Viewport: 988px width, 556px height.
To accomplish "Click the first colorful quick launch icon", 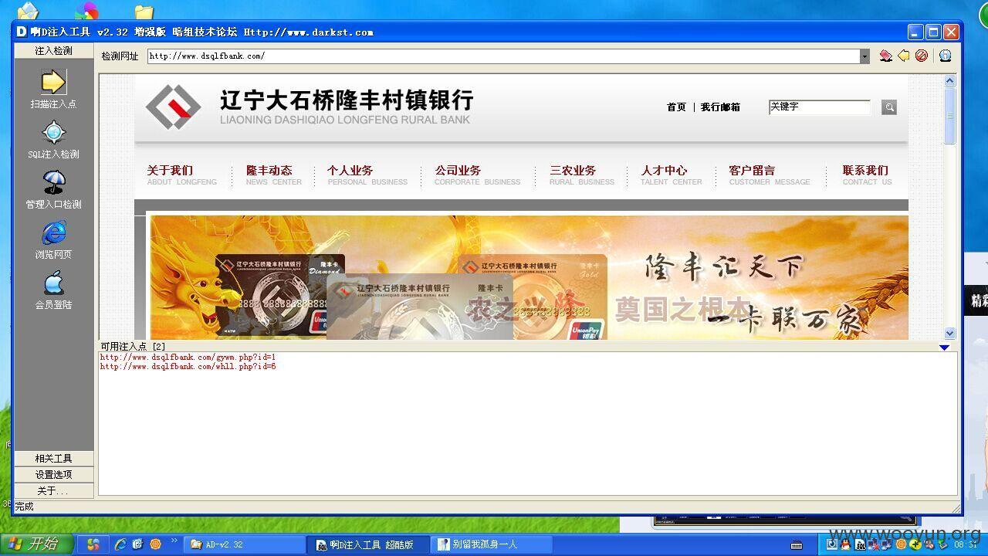I will pyautogui.click(x=93, y=544).
